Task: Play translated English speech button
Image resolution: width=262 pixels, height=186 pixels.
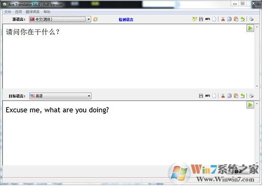Action: point(250,105)
